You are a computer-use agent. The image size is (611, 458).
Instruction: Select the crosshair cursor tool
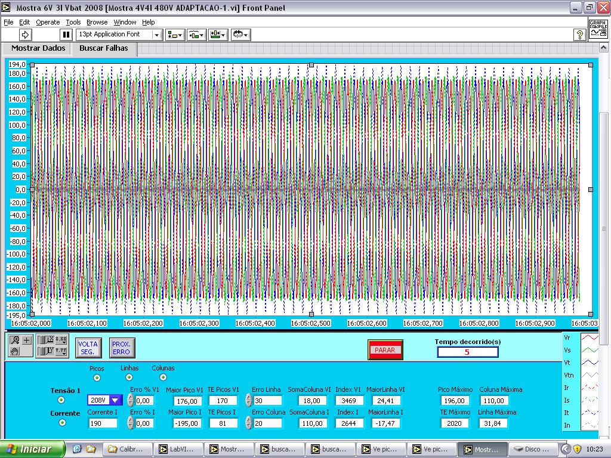(x=26, y=340)
